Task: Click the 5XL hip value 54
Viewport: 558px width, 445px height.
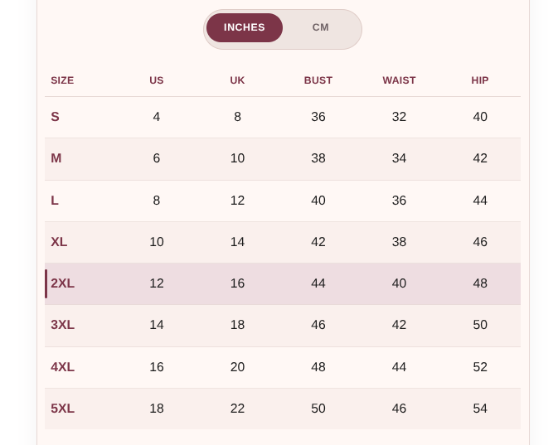Action: coord(480,409)
